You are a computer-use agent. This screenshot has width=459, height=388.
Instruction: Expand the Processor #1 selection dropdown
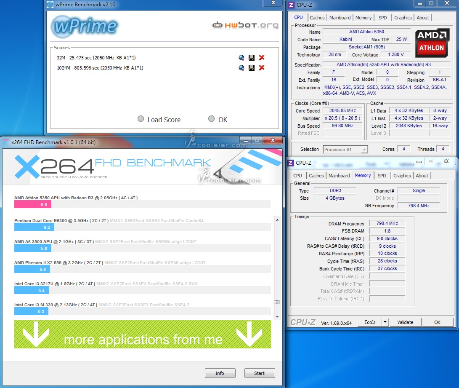coord(364,150)
